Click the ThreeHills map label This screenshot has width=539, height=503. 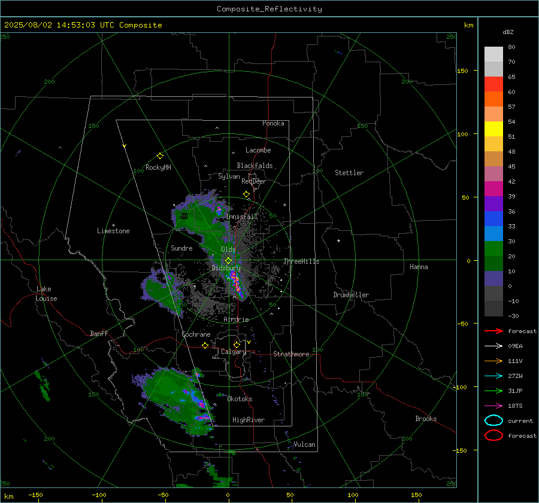tap(301, 261)
